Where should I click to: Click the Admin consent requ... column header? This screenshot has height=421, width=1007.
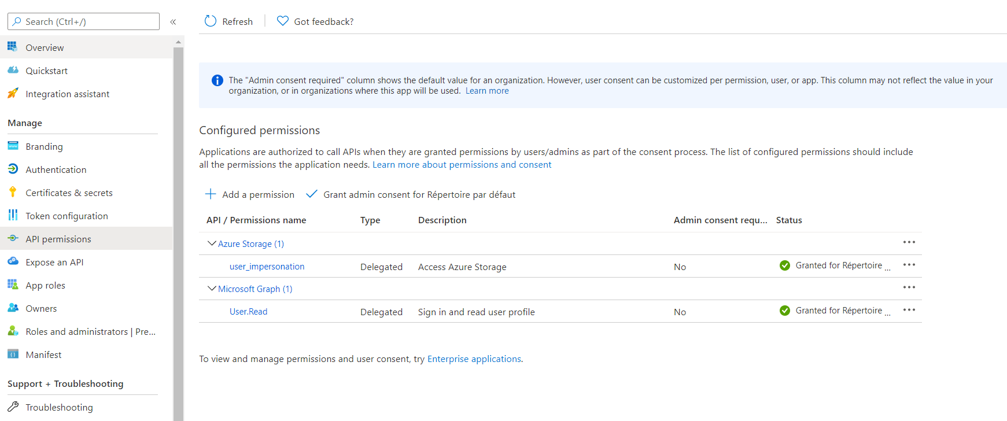(720, 220)
